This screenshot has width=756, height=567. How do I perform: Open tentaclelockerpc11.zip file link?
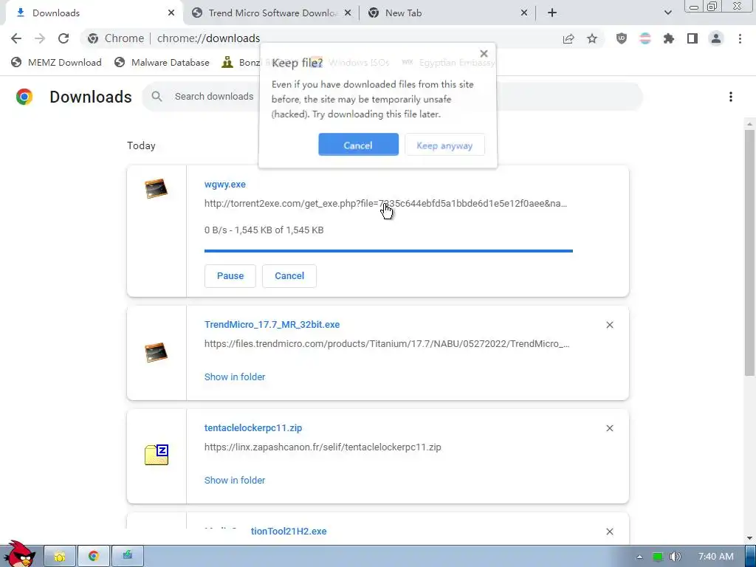tap(253, 427)
